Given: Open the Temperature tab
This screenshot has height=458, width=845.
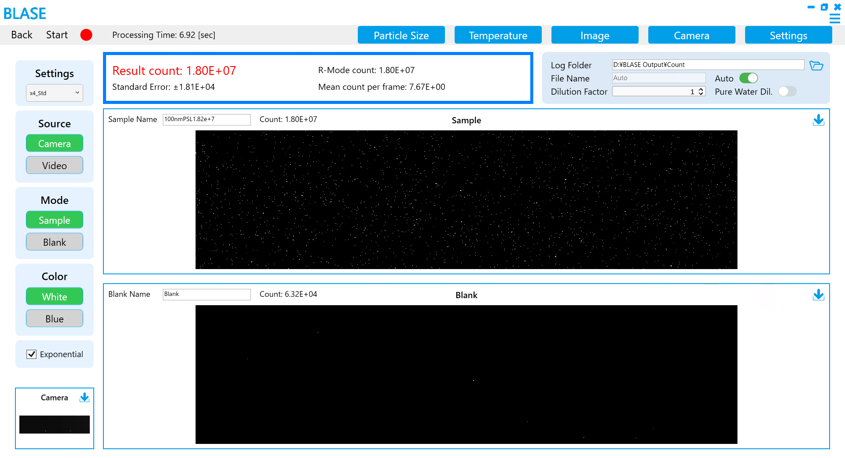Looking at the screenshot, I should (498, 35).
